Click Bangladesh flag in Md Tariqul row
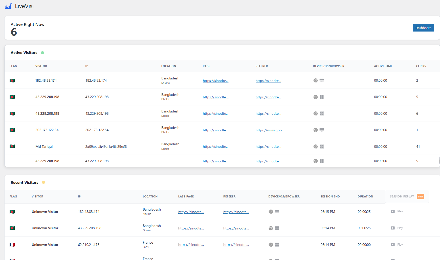 coord(12,147)
